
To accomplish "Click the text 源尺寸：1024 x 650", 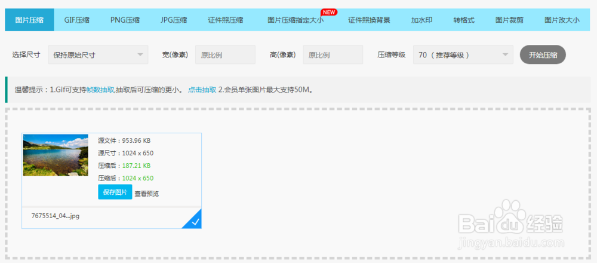I will coord(125,153).
